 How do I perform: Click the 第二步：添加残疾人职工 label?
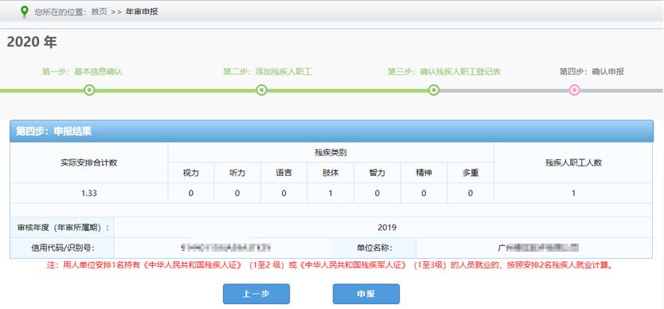(268, 72)
